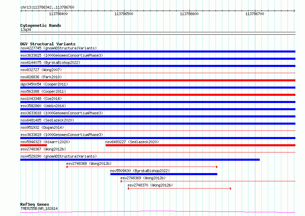Select the esv2748370 thin red line
The height and width of the screenshot is (216, 305).
click(x=179, y=189)
